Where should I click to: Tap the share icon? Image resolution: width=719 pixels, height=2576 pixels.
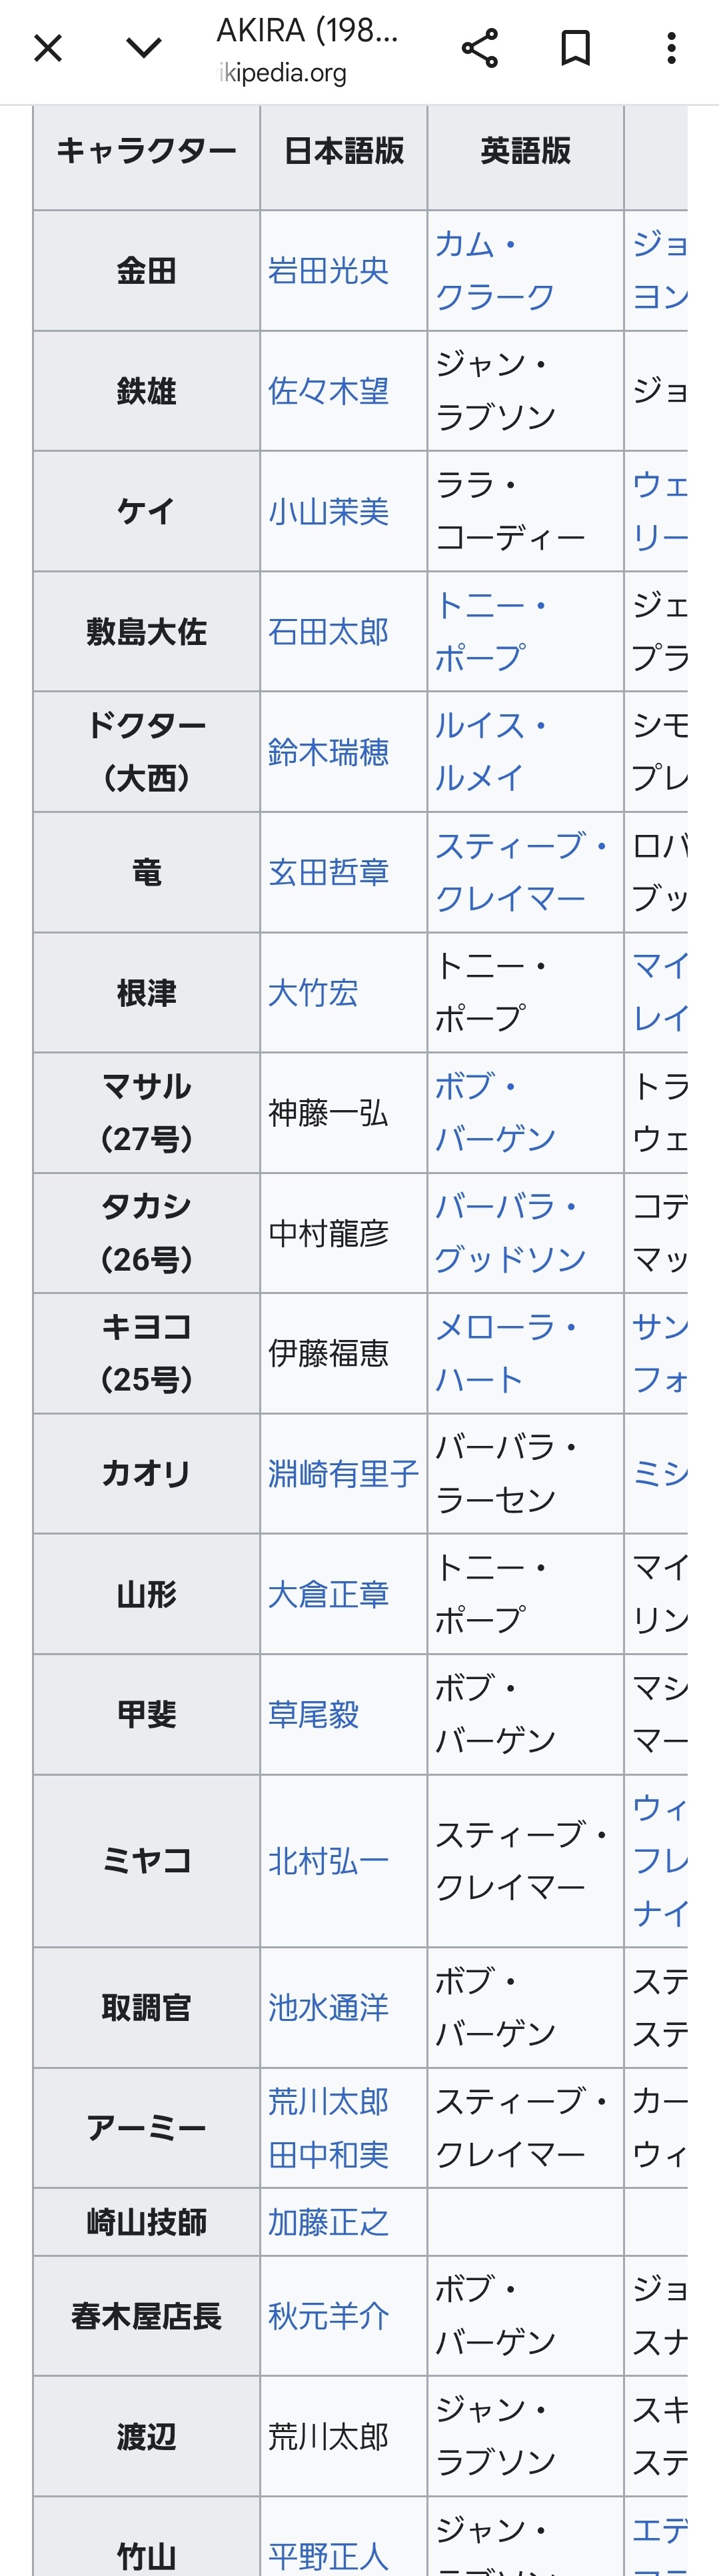click(x=479, y=48)
